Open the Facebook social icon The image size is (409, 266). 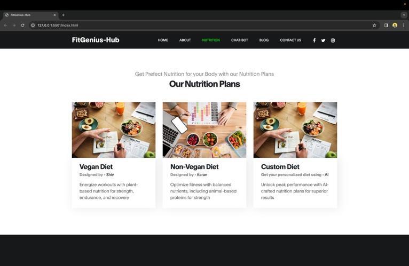click(314, 41)
